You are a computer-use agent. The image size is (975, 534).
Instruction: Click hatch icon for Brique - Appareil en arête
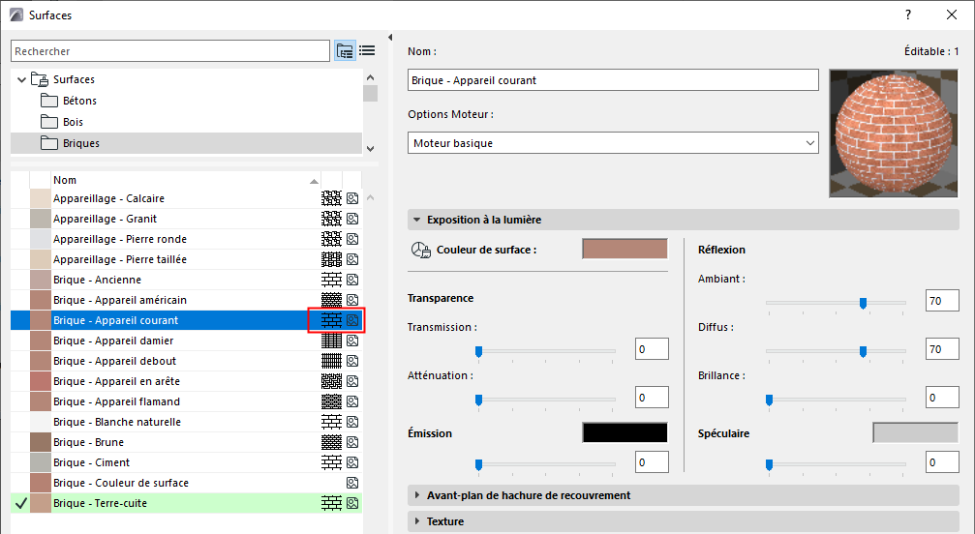pos(331,381)
